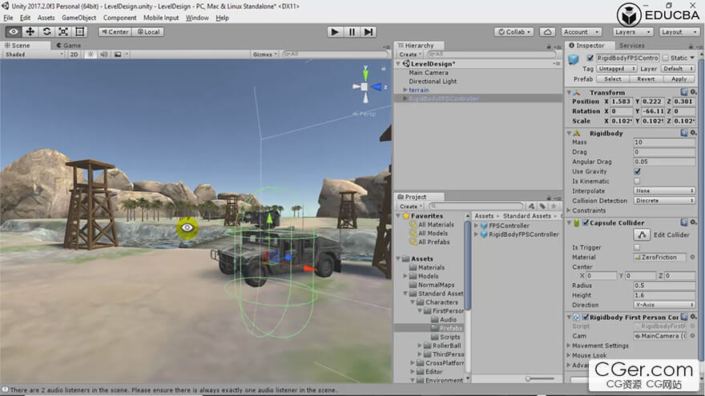Open Rigidbody component help icon
Image resolution: width=705 pixels, height=396 pixels.
tap(684, 133)
